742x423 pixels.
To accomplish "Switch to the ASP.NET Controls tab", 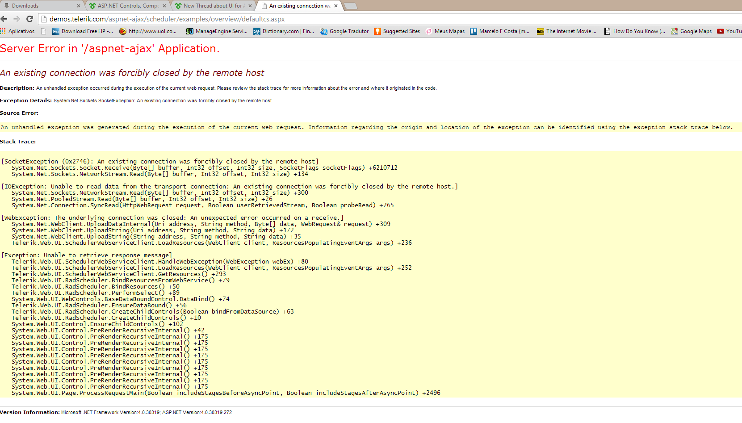I will (x=127, y=6).
